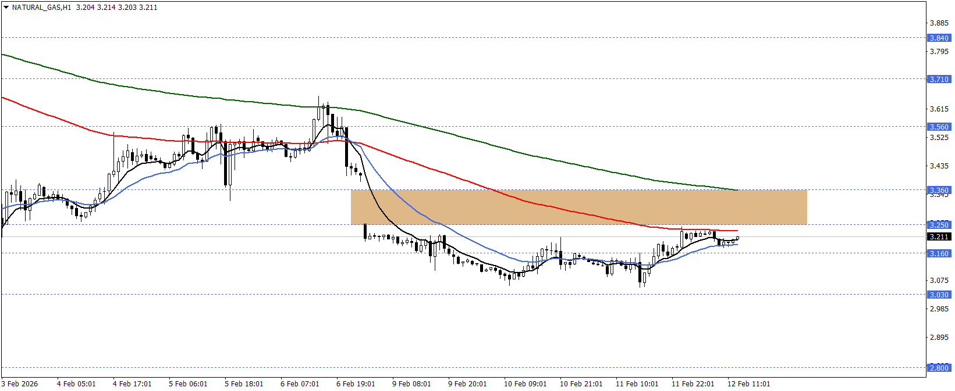Viewport: 955px width, 391px height.
Task: Click the 2.895 value on price axis
Action: tap(939, 338)
